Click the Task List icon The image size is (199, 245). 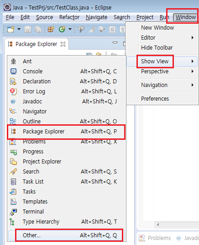point(13,182)
